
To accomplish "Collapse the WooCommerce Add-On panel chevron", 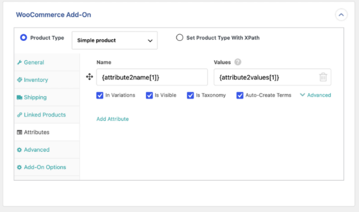I will tap(341, 15).
